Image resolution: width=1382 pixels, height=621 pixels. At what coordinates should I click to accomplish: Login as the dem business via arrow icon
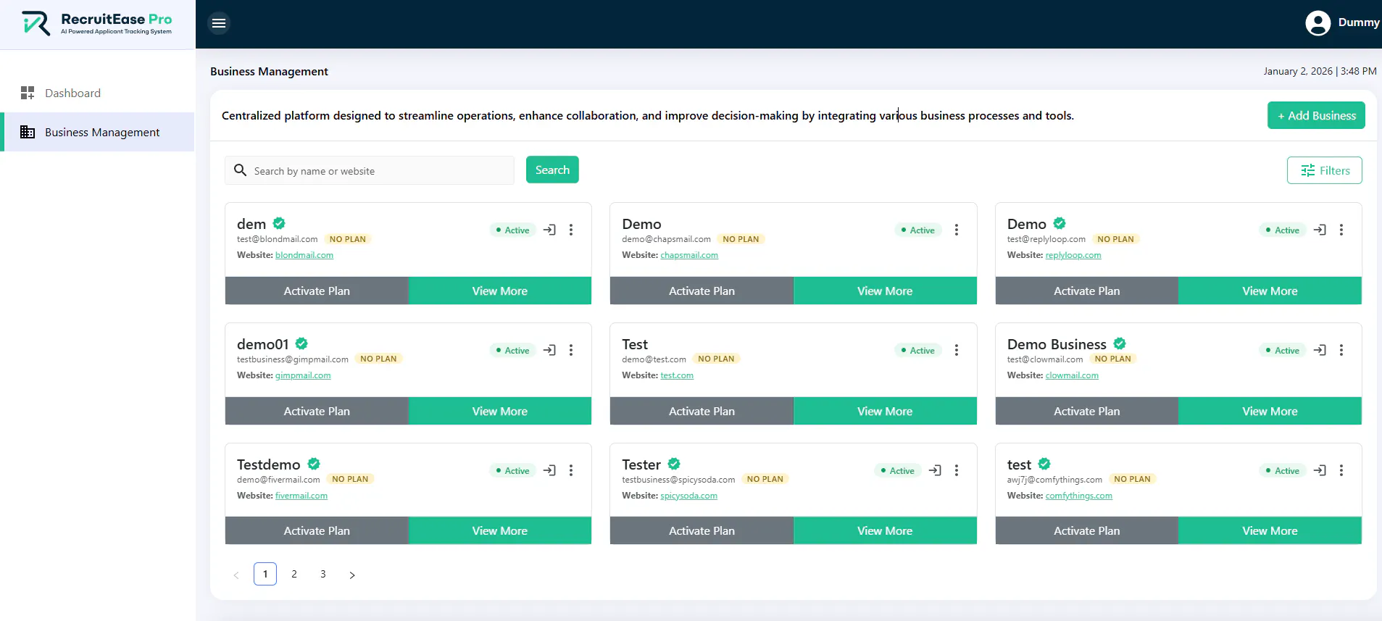tap(550, 230)
